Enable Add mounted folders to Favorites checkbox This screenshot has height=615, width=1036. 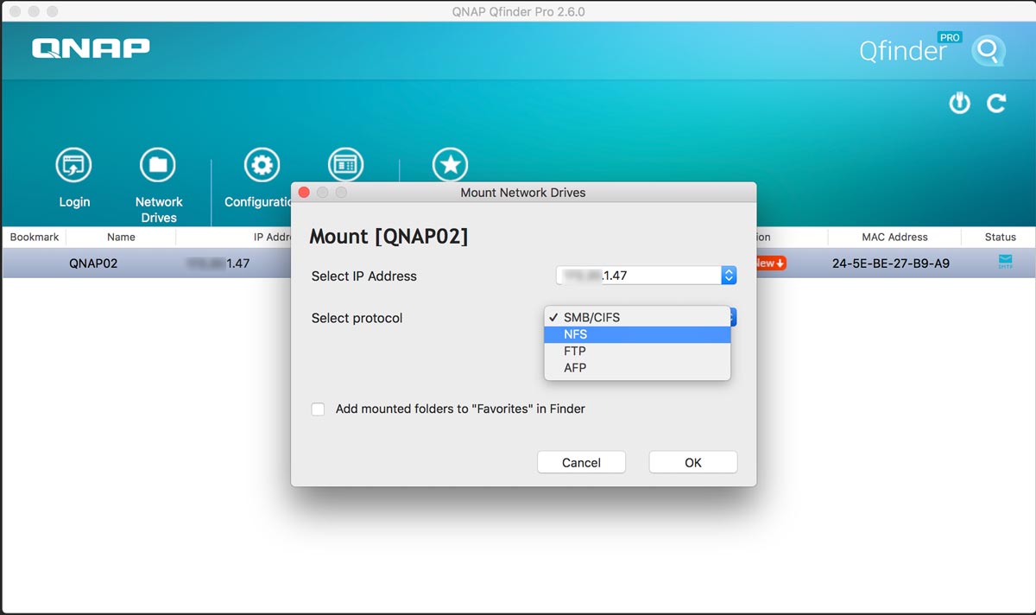[x=319, y=409]
